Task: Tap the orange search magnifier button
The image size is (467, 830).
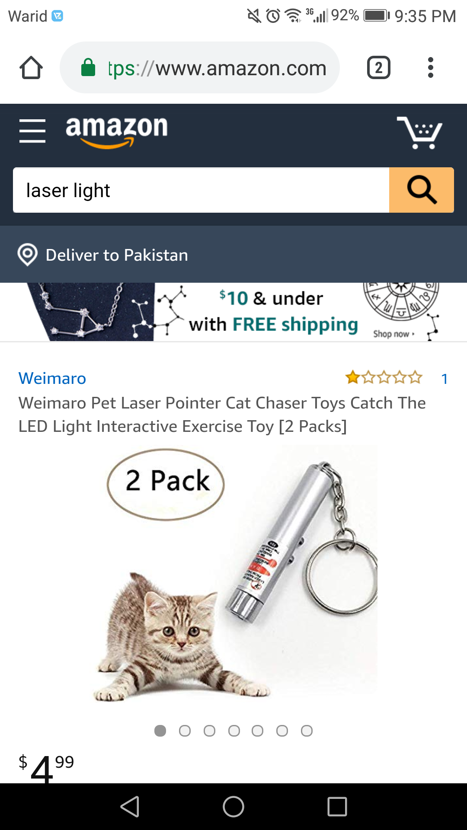Action: [422, 190]
